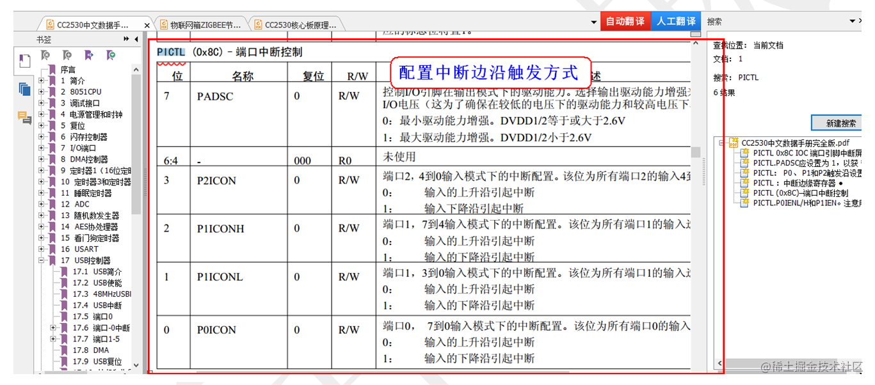Viewport: 875px width, 385px height.
Task: Open bookmark 14 AES协处理器
Action: click(x=90, y=226)
